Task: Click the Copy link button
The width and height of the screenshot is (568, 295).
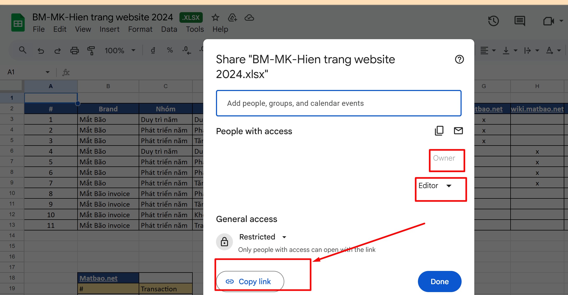Action: click(x=250, y=282)
